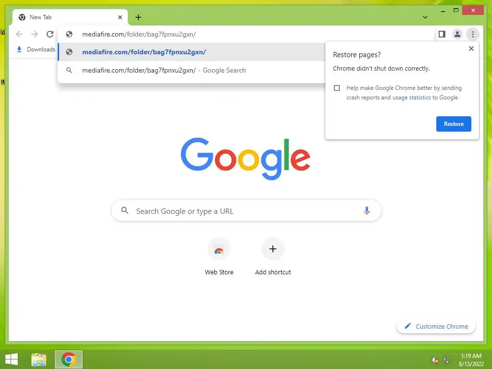Close the New Tab tab

coord(120,17)
